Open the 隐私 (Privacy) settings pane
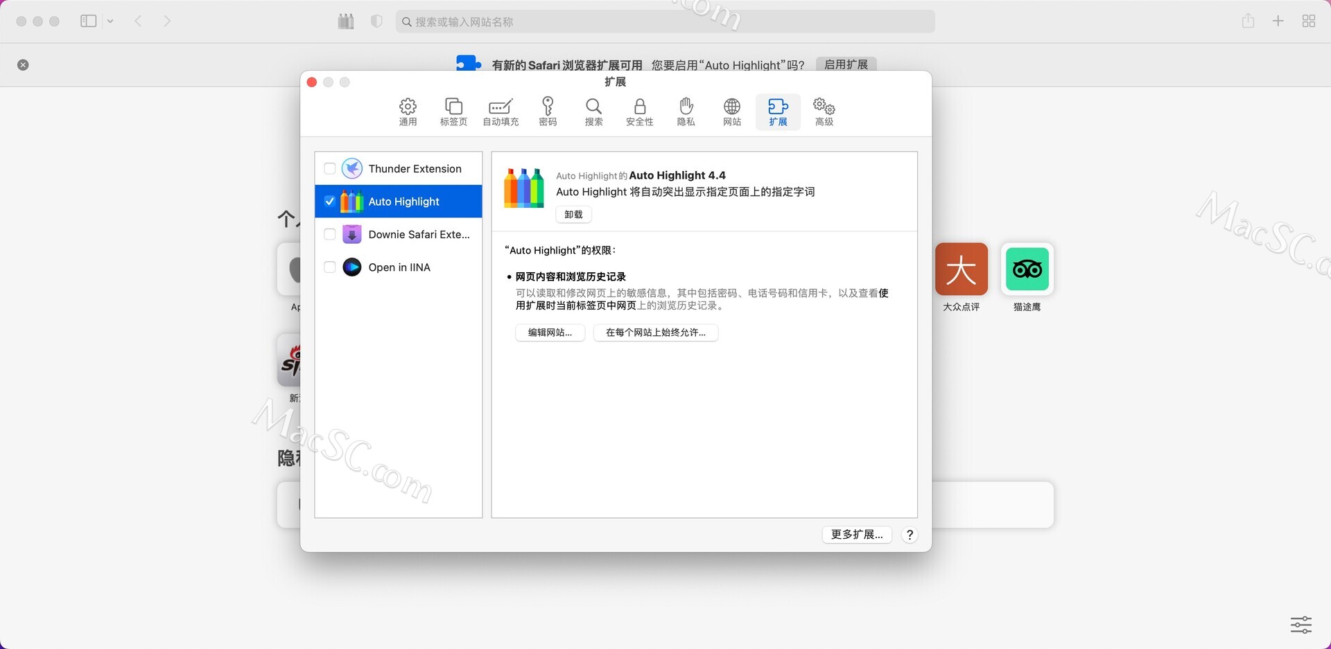 click(x=685, y=111)
